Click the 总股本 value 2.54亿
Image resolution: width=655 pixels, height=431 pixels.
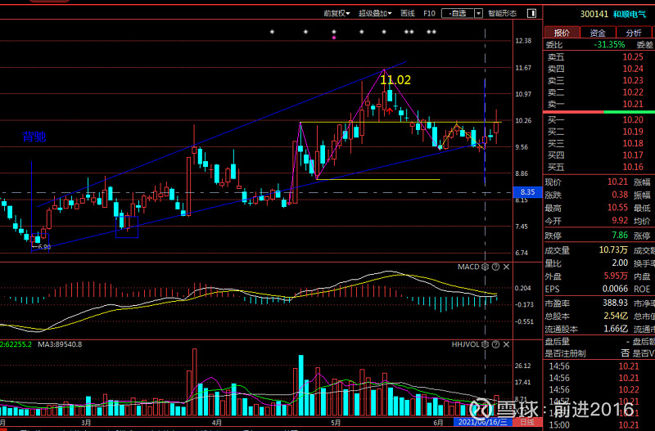616,316
